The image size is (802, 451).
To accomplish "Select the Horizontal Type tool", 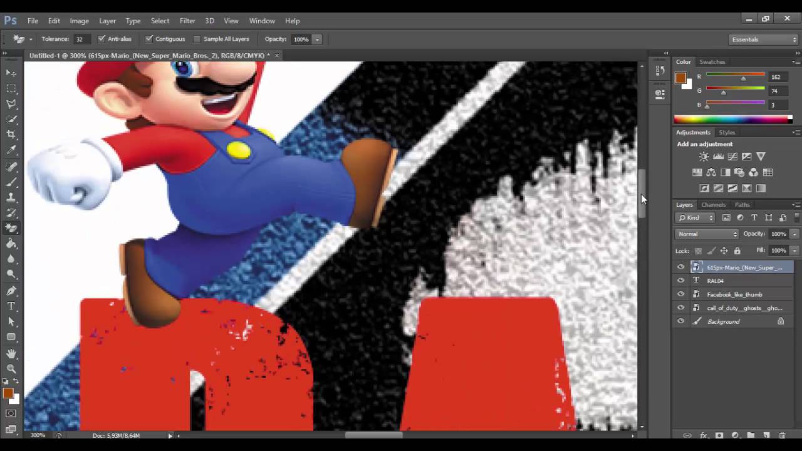I will click(11, 306).
